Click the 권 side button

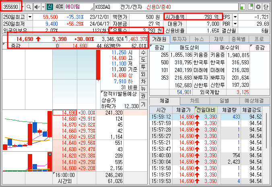click(143, 96)
